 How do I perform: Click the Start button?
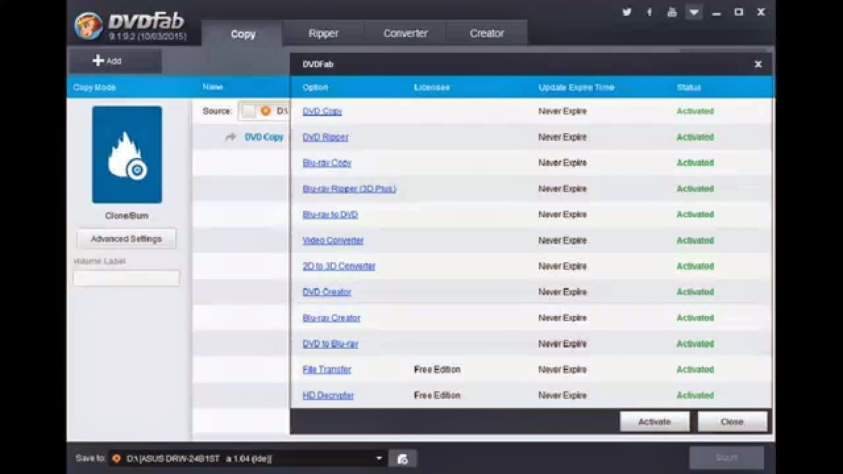[726, 458]
